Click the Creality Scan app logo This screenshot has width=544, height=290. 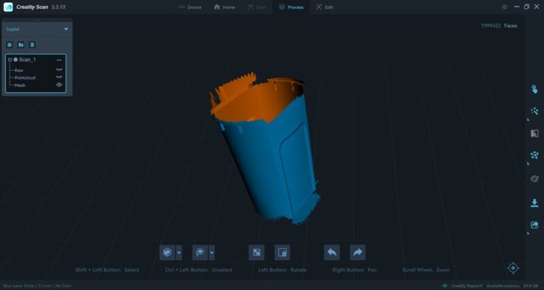(8, 7)
